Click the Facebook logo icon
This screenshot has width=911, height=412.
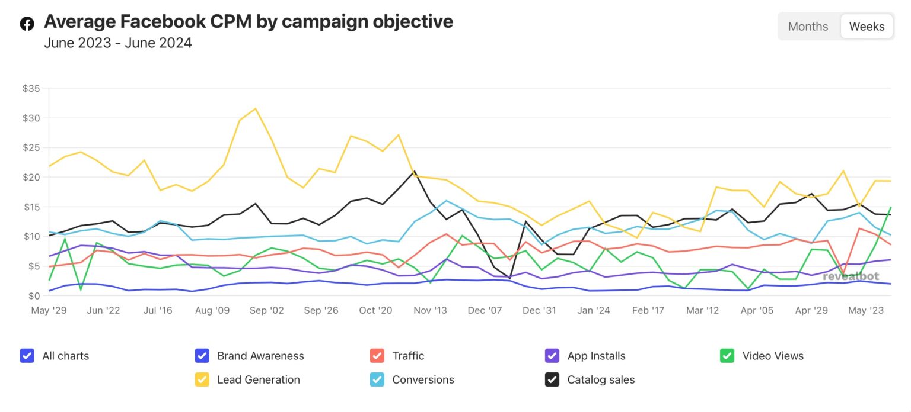tap(27, 23)
